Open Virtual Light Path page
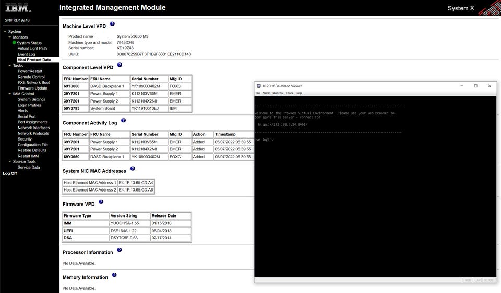This screenshot has width=501, height=293. click(32, 49)
